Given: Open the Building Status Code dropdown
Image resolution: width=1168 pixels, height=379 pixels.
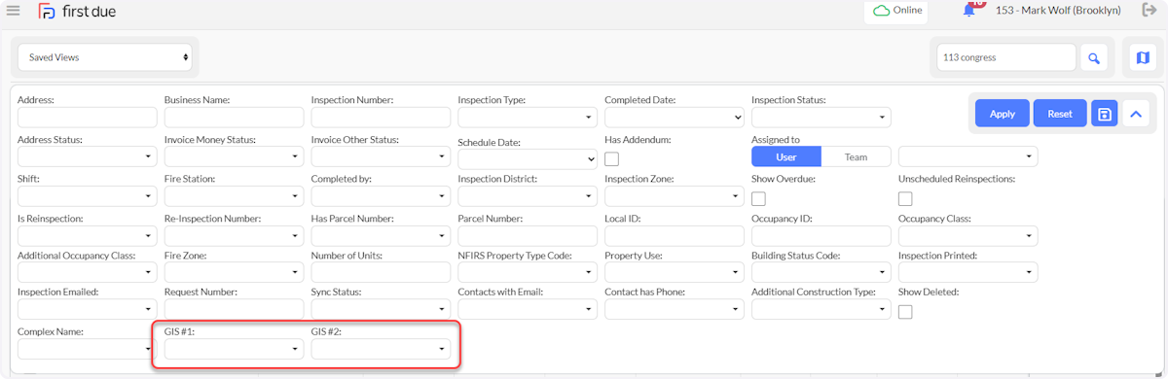Looking at the screenshot, I should point(821,273).
